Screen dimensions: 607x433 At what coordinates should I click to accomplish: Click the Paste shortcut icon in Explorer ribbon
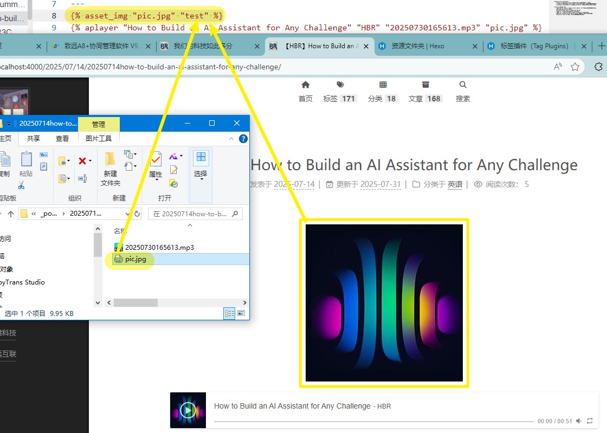(x=44, y=166)
